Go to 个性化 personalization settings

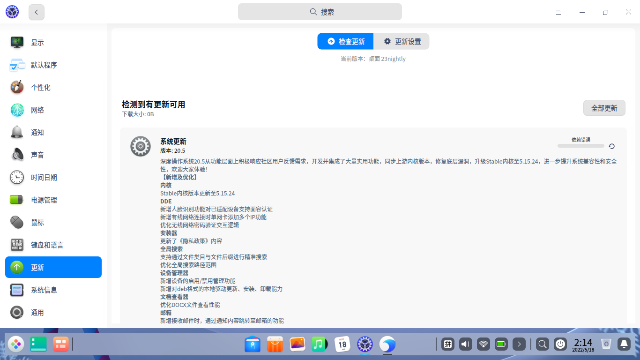tap(53, 87)
